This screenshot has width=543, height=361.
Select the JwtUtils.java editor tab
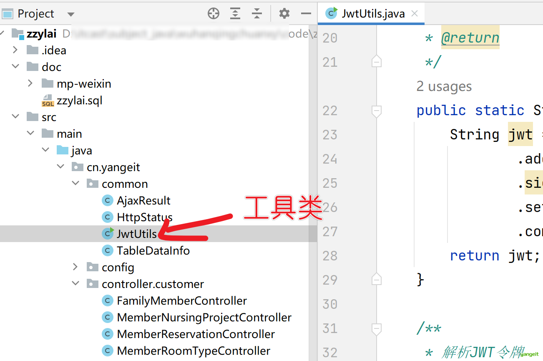click(371, 13)
